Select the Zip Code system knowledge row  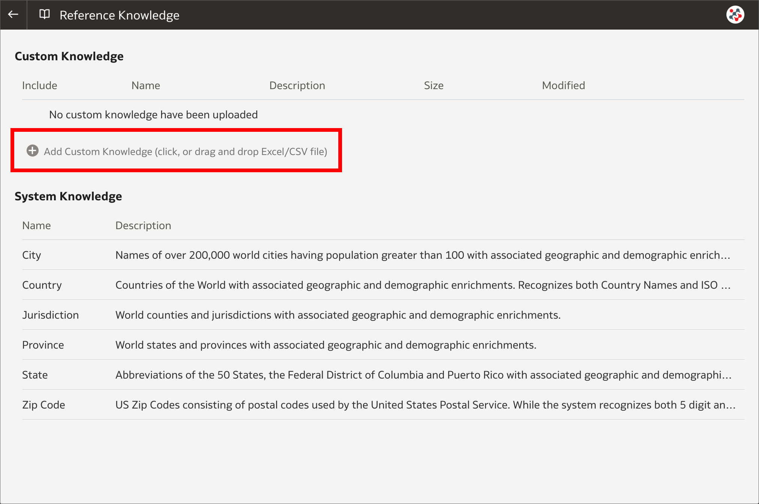point(43,405)
